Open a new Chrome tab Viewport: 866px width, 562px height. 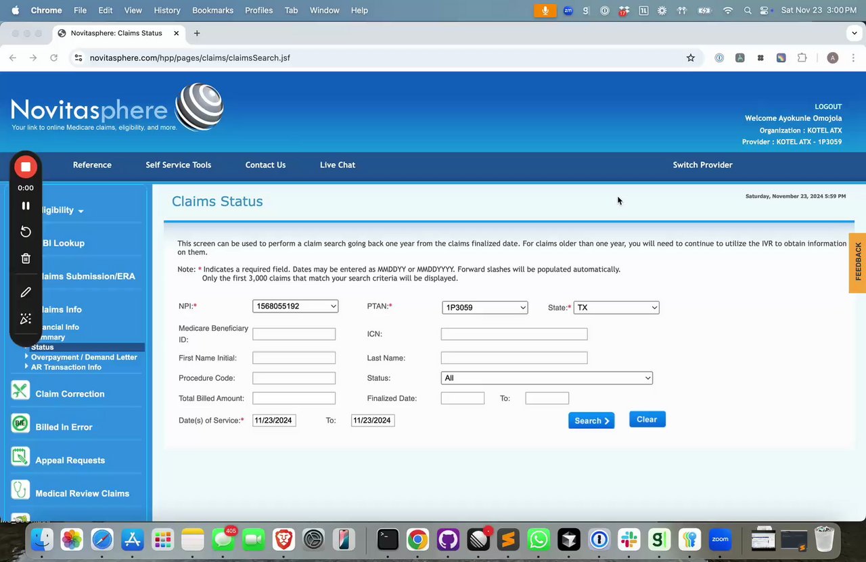[x=197, y=33]
